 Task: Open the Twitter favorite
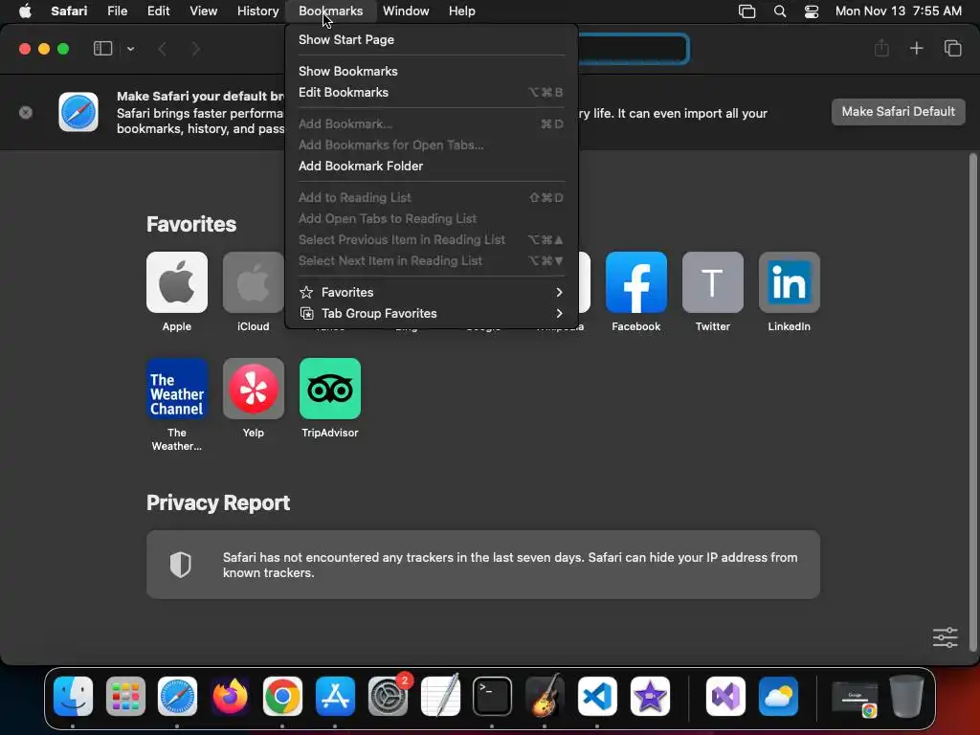[x=712, y=282]
